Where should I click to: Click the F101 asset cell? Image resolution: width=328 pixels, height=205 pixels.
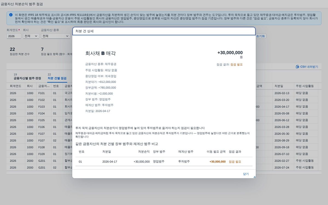[44, 93]
